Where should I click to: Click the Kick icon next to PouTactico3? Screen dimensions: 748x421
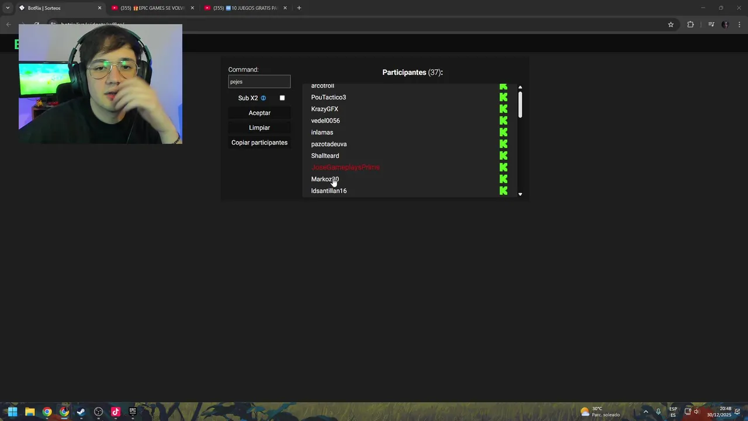[503, 97]
